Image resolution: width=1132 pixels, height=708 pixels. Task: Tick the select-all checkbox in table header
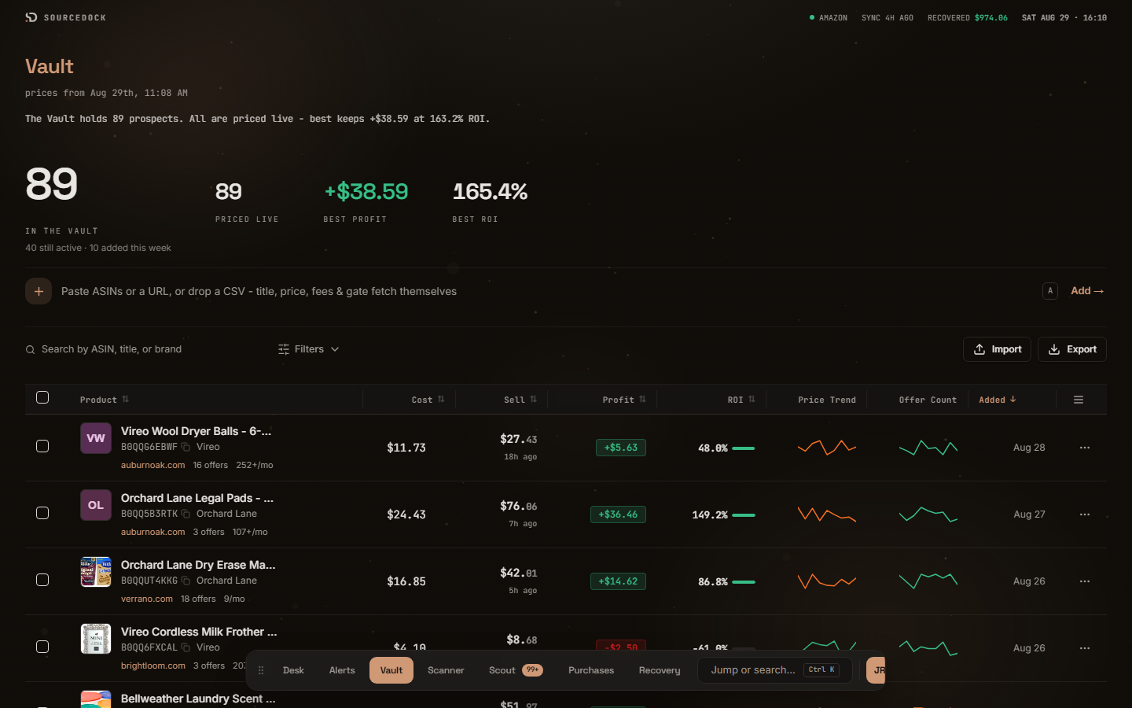(x=42, y=397)
